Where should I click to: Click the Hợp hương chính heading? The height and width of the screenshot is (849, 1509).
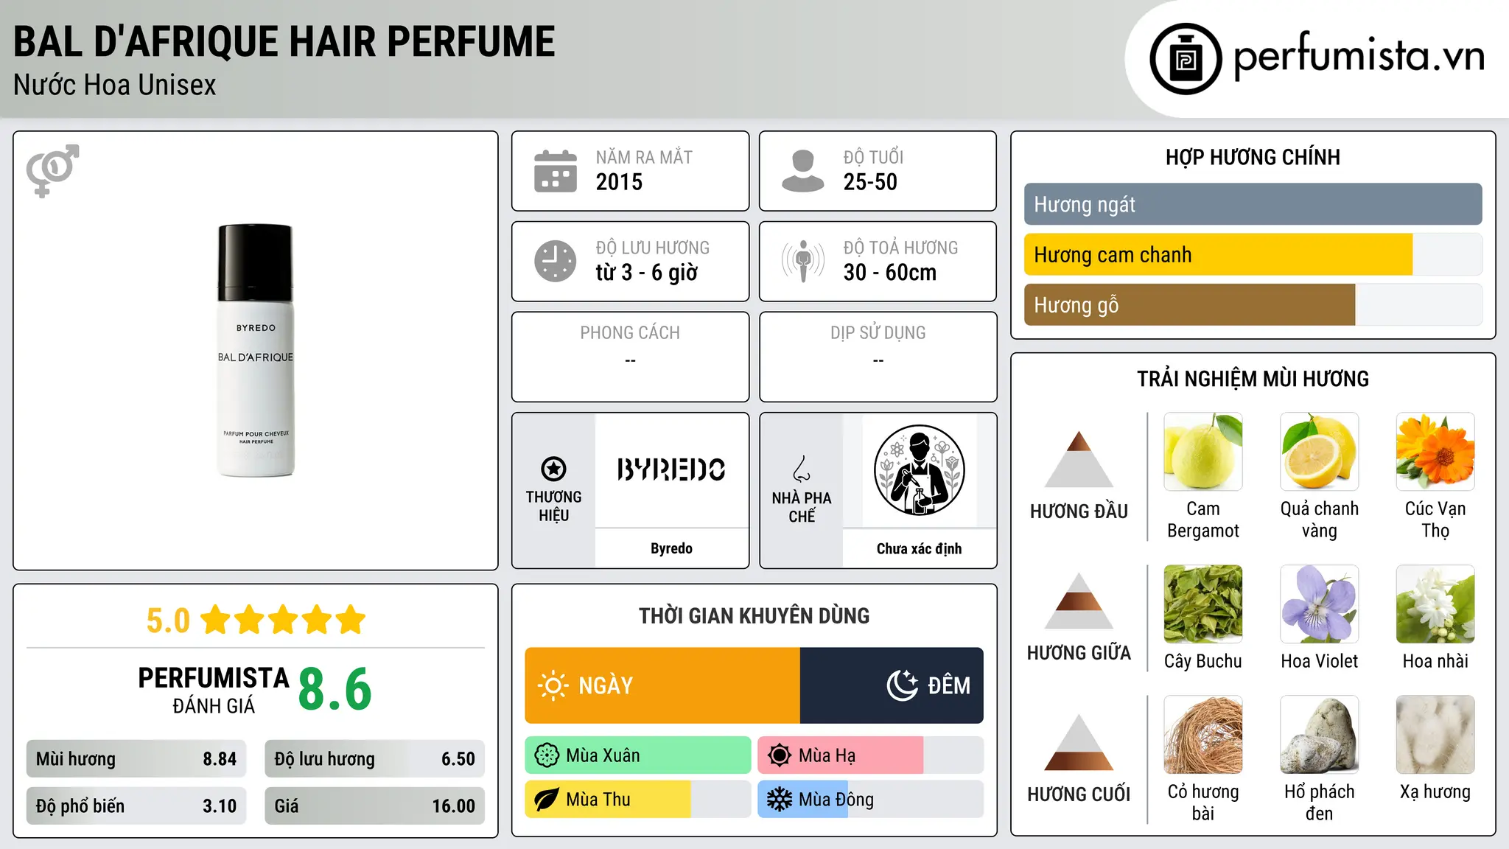(x=1253, y=157)
